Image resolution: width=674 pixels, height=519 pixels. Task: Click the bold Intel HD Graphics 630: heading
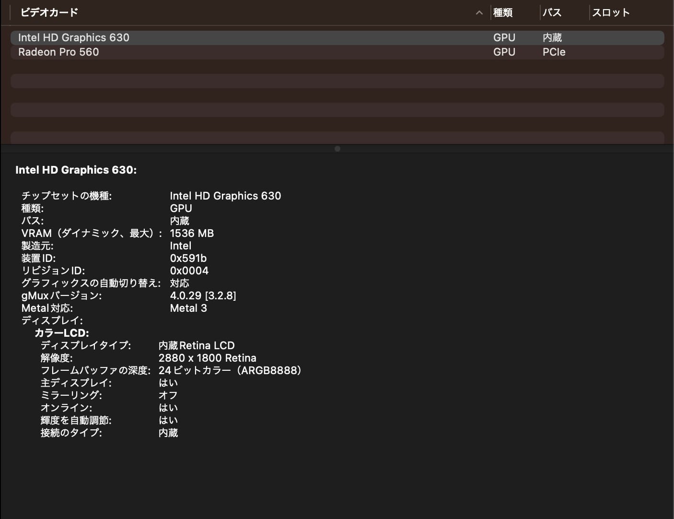point(76,170)
